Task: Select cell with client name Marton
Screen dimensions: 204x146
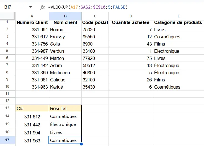Action: click(x=65, y=58)
